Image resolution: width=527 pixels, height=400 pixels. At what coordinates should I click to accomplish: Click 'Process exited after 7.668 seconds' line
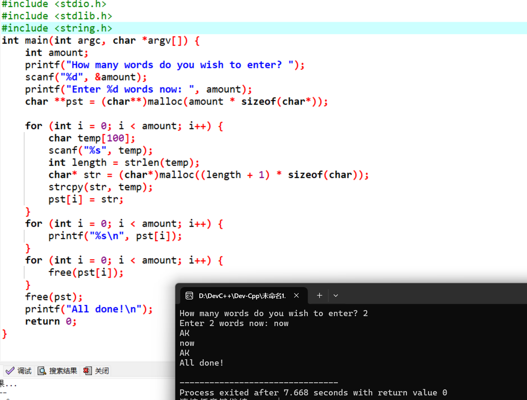[313, 393]
